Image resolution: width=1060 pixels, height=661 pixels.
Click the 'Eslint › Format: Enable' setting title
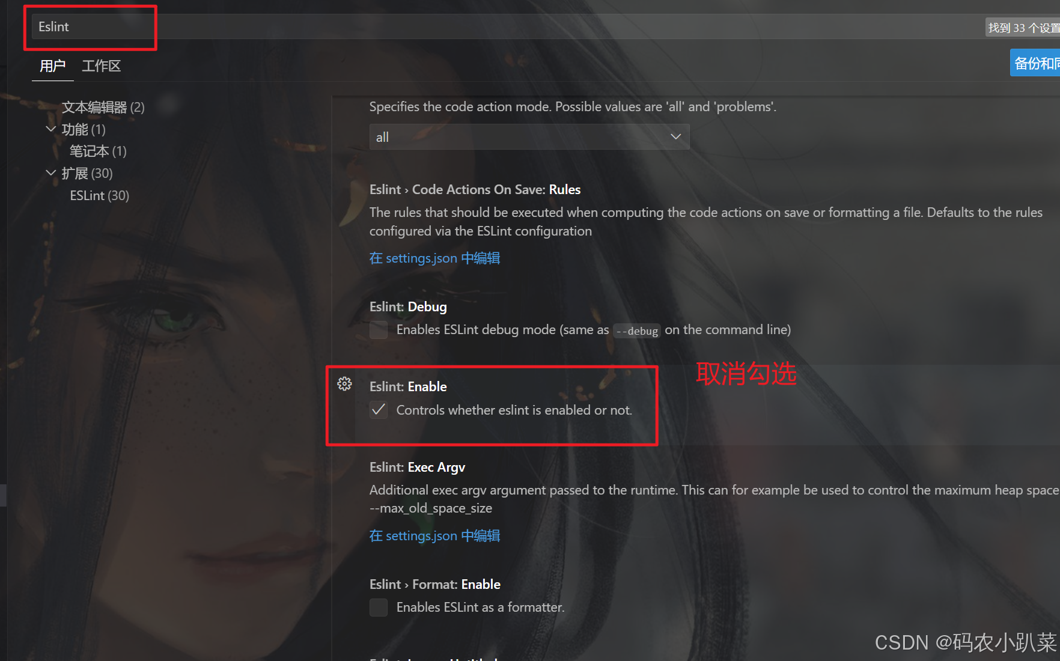(435, 585)
